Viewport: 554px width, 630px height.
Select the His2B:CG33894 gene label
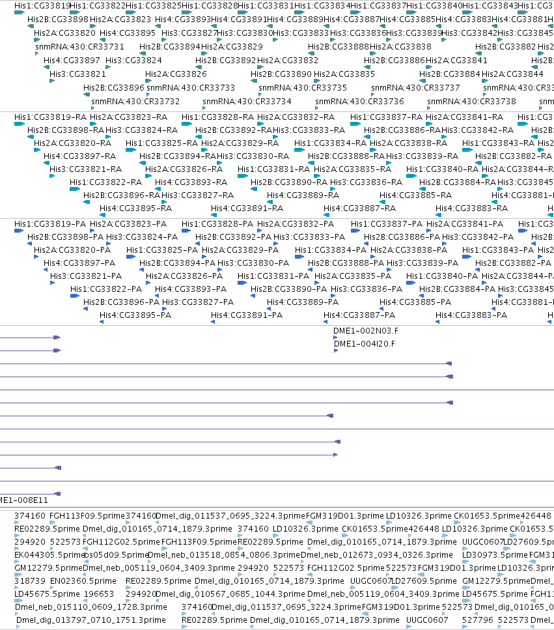point(169,47)
